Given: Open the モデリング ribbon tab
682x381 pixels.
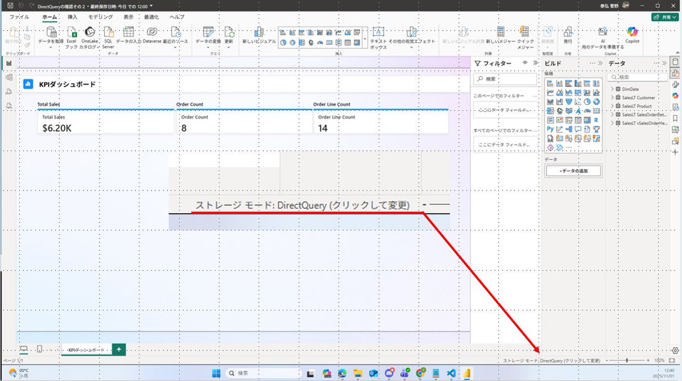Looking at the screenshot, I should [100, 16].
